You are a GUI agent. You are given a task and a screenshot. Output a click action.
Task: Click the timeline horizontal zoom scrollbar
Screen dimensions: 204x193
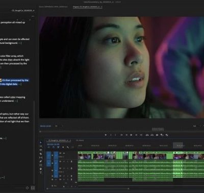[x=88, y=188]
